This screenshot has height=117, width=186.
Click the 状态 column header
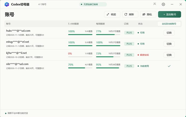140,24
